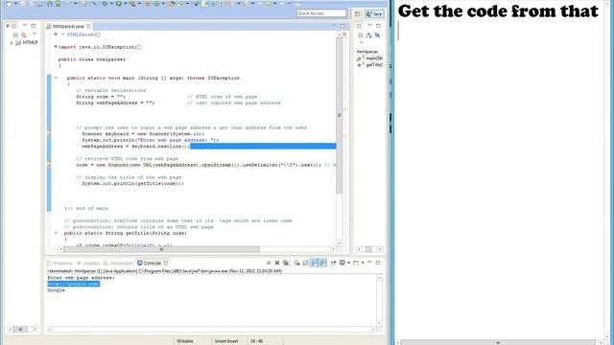Click the Quick Access search field
The height and width of the screenshot is (345, 614).
(321, 13)
